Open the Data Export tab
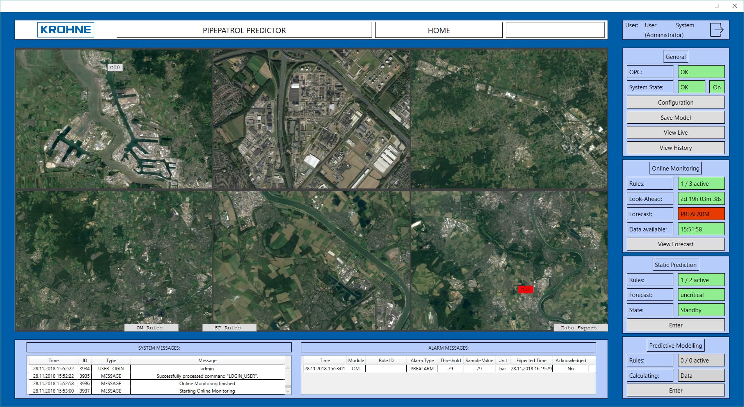 [580, 328]
